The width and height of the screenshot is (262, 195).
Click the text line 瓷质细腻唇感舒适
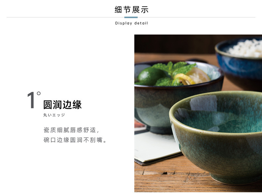click(71, 130)
